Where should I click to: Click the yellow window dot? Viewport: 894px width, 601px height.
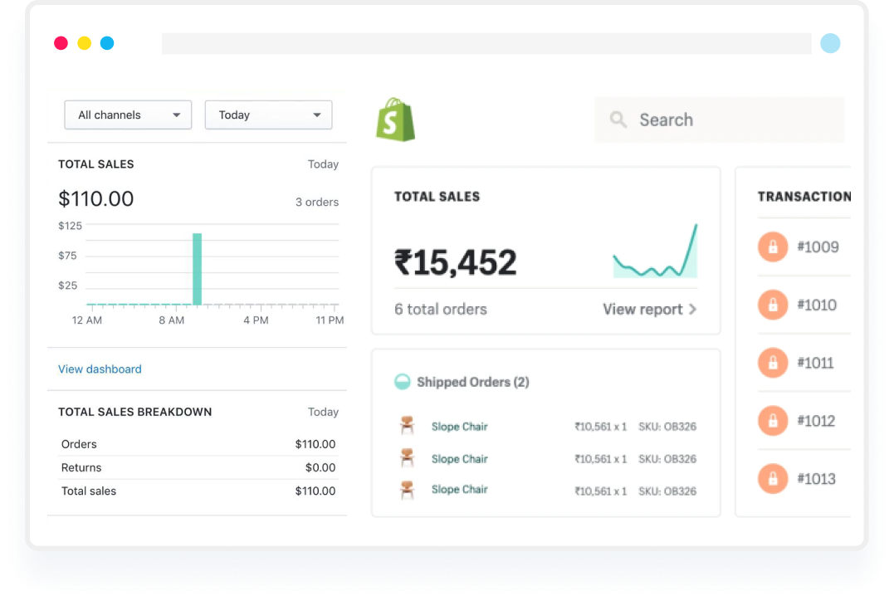(x=85, y=43)
